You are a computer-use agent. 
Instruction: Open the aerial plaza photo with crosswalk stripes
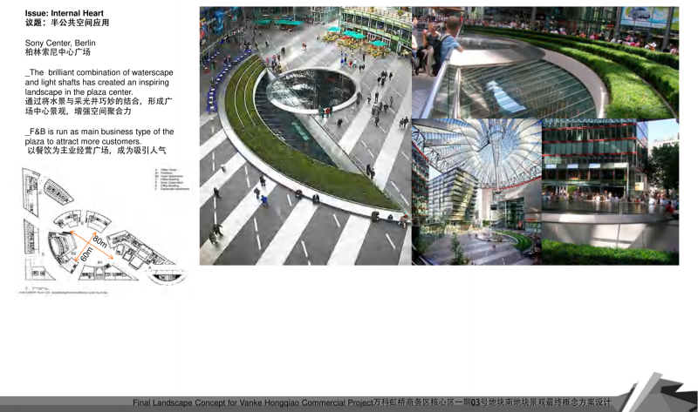305,136
